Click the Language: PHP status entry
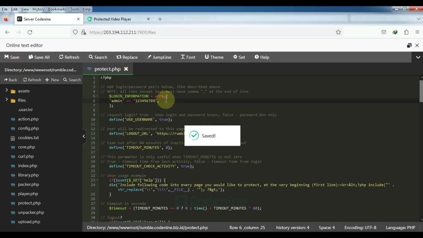This screenshot has height=238, width=423. coord(401,227)
